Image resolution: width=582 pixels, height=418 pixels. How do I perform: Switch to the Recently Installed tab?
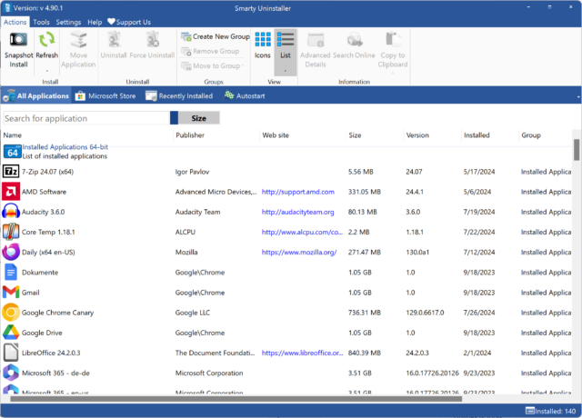tap(179, 95)
